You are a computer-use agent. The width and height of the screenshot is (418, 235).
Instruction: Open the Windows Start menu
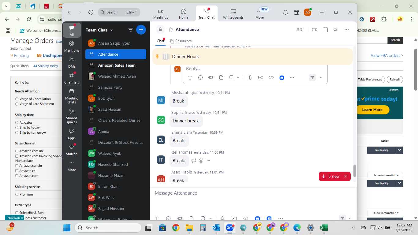click(x=67, y=228)
